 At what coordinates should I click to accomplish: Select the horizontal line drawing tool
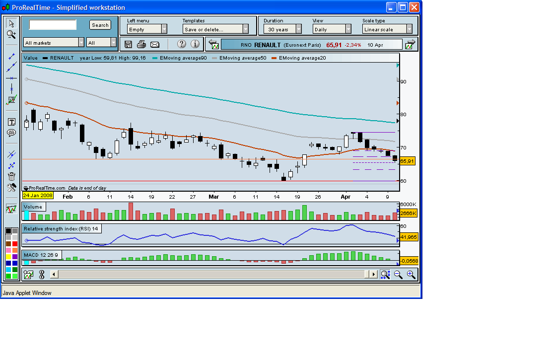pos(11,77)
